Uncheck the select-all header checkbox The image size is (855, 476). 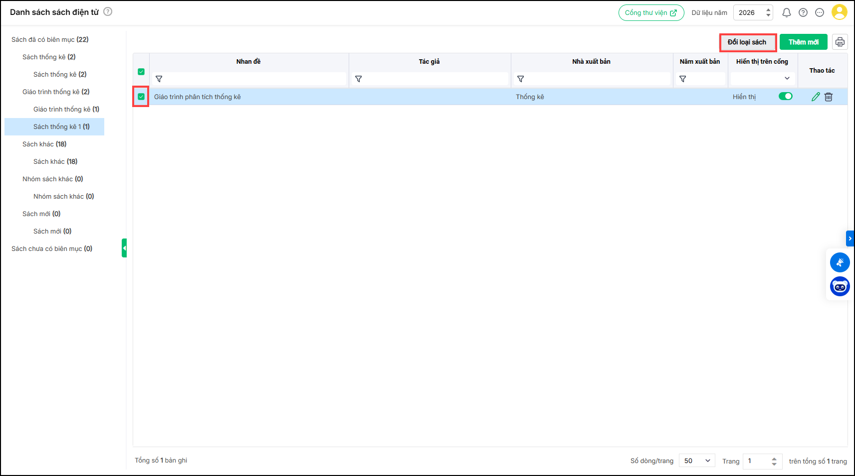pos(141,72)
